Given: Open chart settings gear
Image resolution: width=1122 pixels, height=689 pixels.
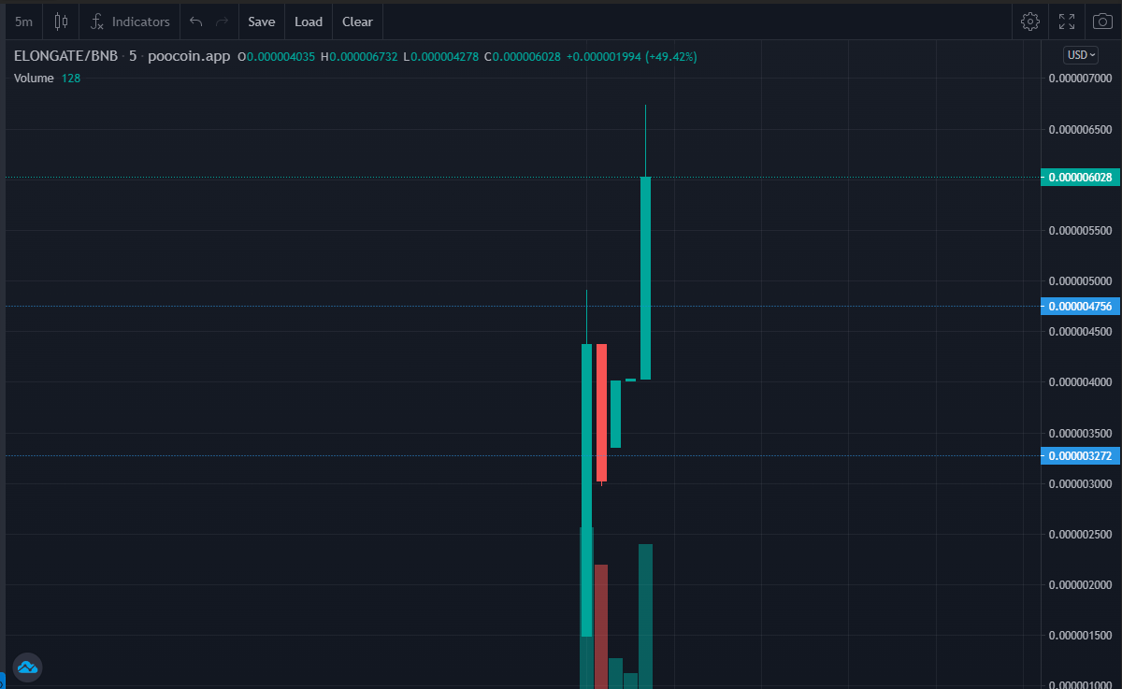Looking at the screenshot, I should coord(1030,22).
